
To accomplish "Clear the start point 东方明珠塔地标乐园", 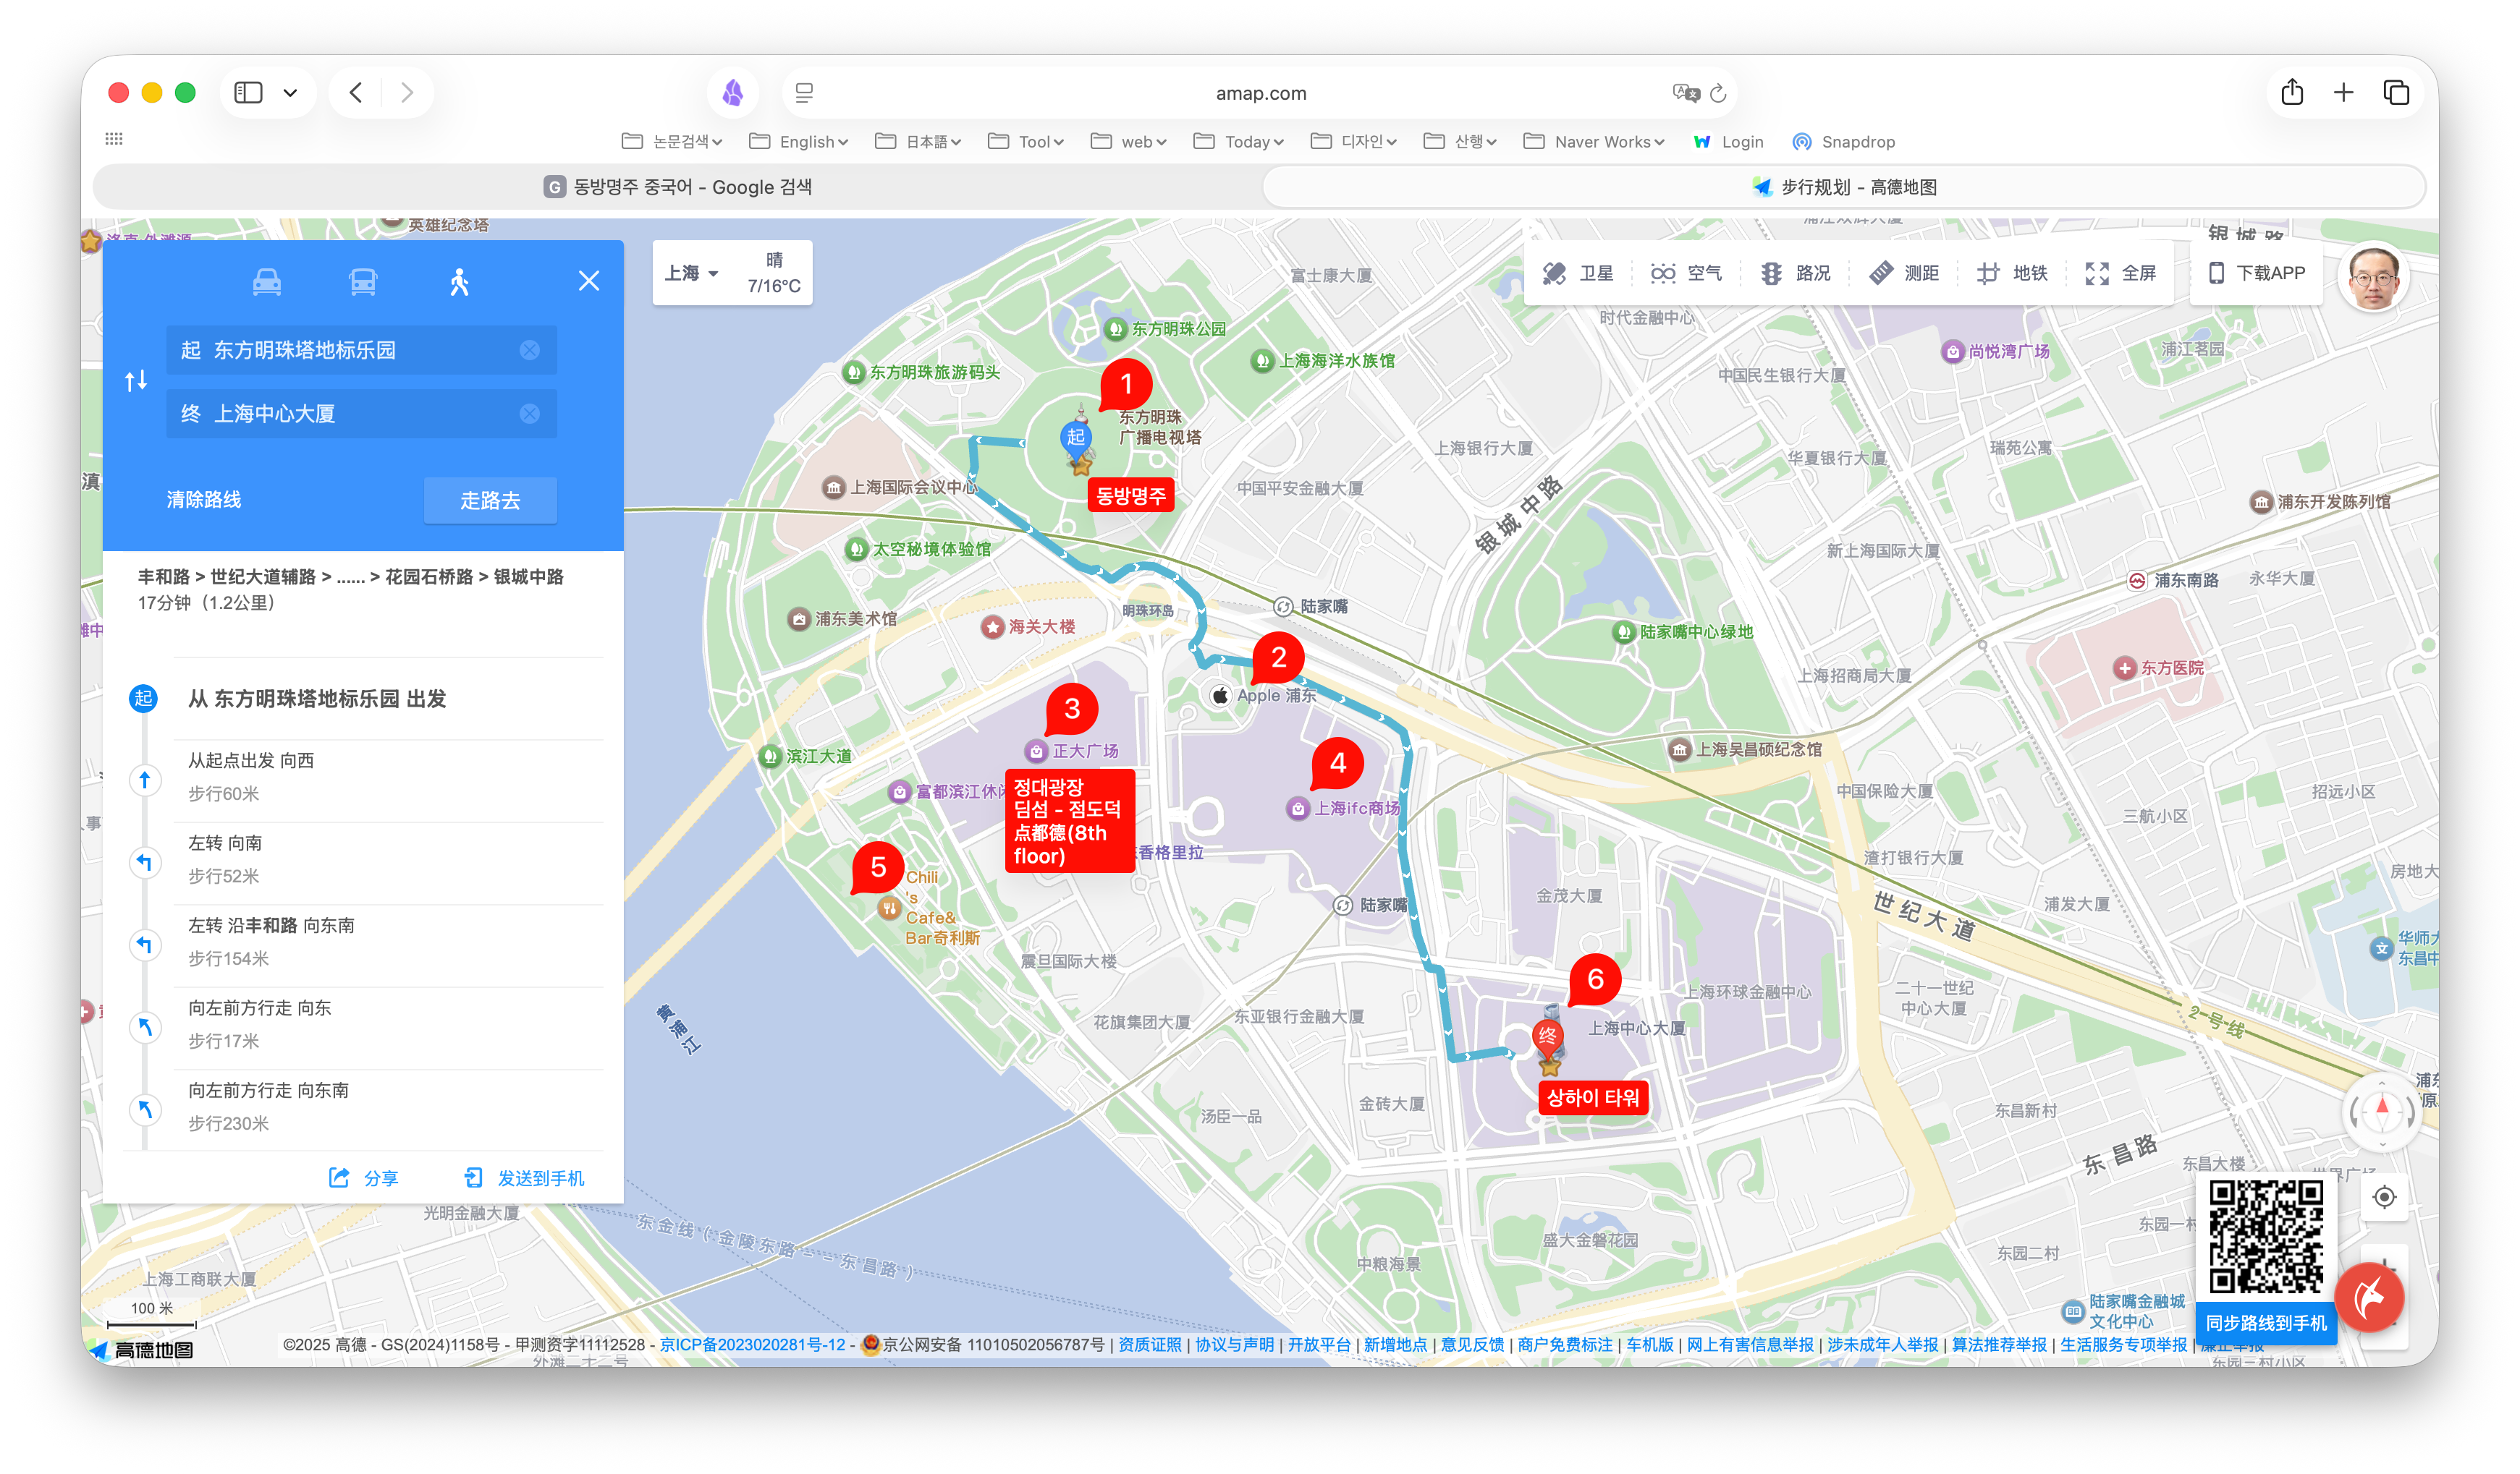I will pos(529,350).
